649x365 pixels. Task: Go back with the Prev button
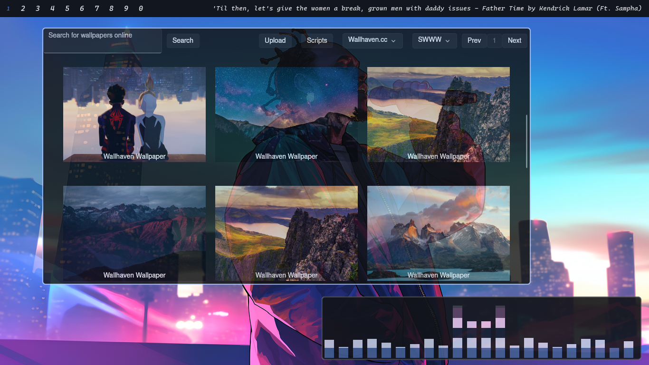474,40
